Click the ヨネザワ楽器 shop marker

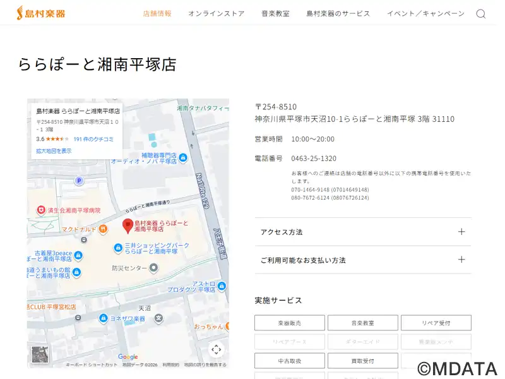103,319
